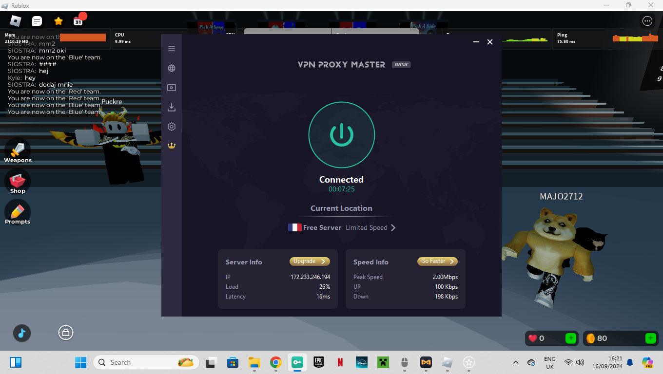
Task: Click the UP speed value 100 Kbps
Action: coord(446,287)
